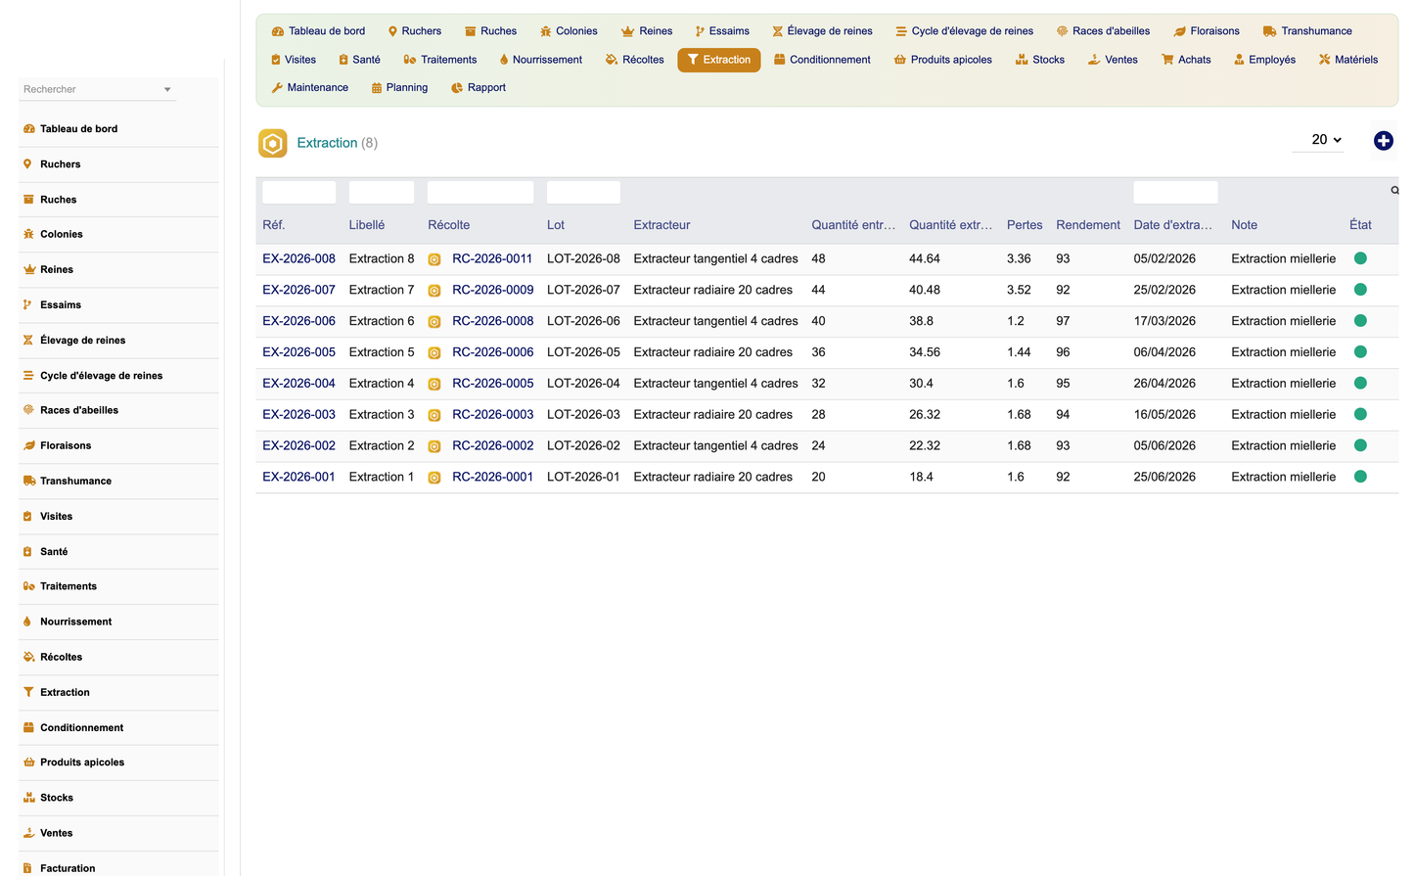Click the Reines crown icon in sidebar
The width and height of the screenshot is (1414, 876).
(x=28, y=269)
